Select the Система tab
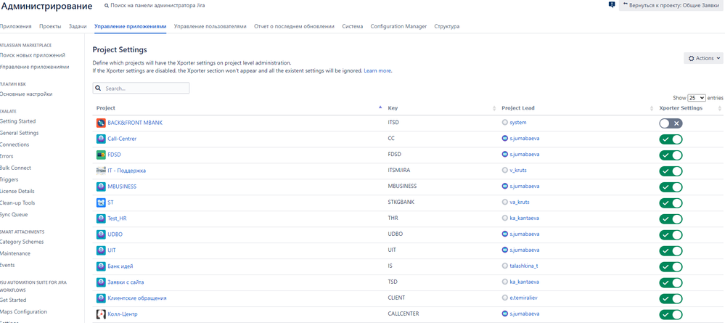725x323 pixels. [x=352, y=26]
